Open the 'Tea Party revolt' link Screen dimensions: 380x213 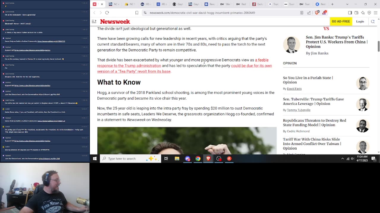(x=184, y=68)
